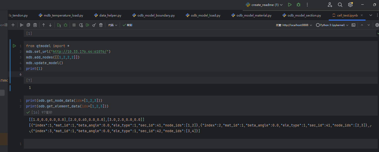The width and height of the screenshot is (379, 152).
Task: Click the mdb.add_nodes([[1,2,2,2]]) line
Action: [53, 57]
